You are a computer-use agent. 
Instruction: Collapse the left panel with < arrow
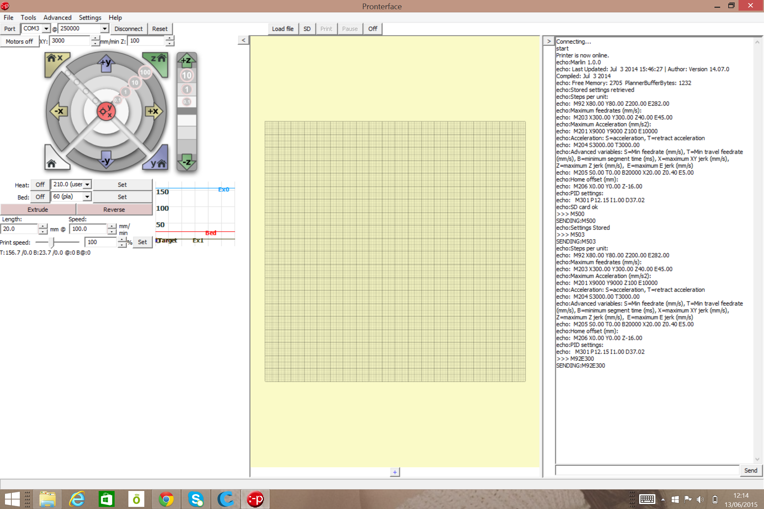[x=243, y=40]
